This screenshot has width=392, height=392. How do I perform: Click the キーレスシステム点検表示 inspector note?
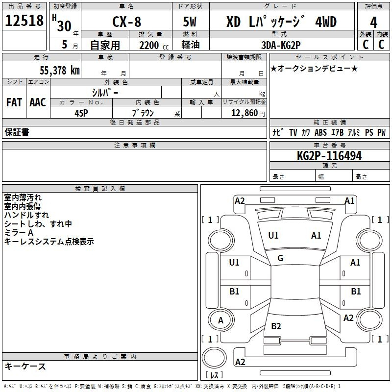[49, 242]
